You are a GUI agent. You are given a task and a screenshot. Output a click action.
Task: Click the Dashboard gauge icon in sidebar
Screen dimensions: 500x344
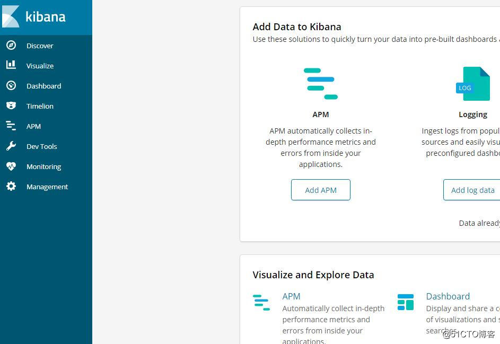(x=11, y=85)
